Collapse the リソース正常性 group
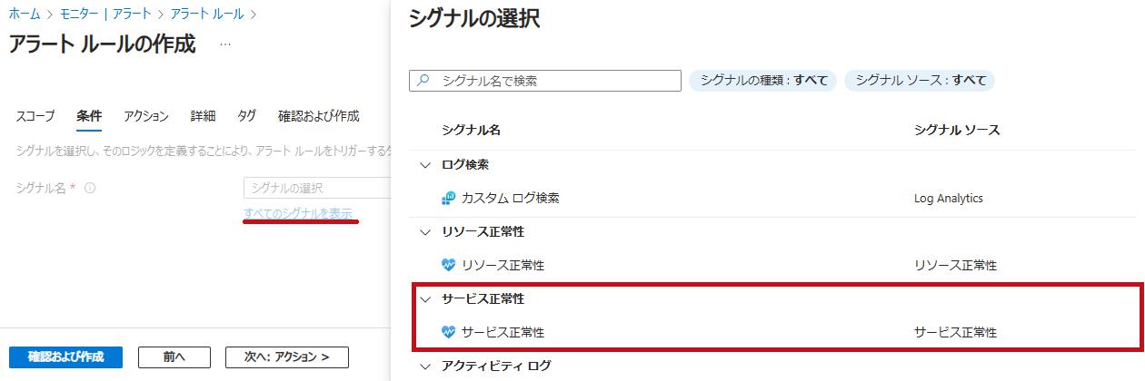Screen dimensions: 1145x381 (x=424, y=232)
